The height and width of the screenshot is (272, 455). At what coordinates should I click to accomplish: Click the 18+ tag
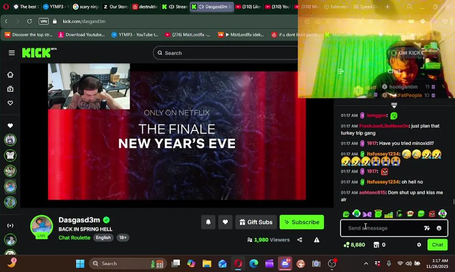pos(123,238)
